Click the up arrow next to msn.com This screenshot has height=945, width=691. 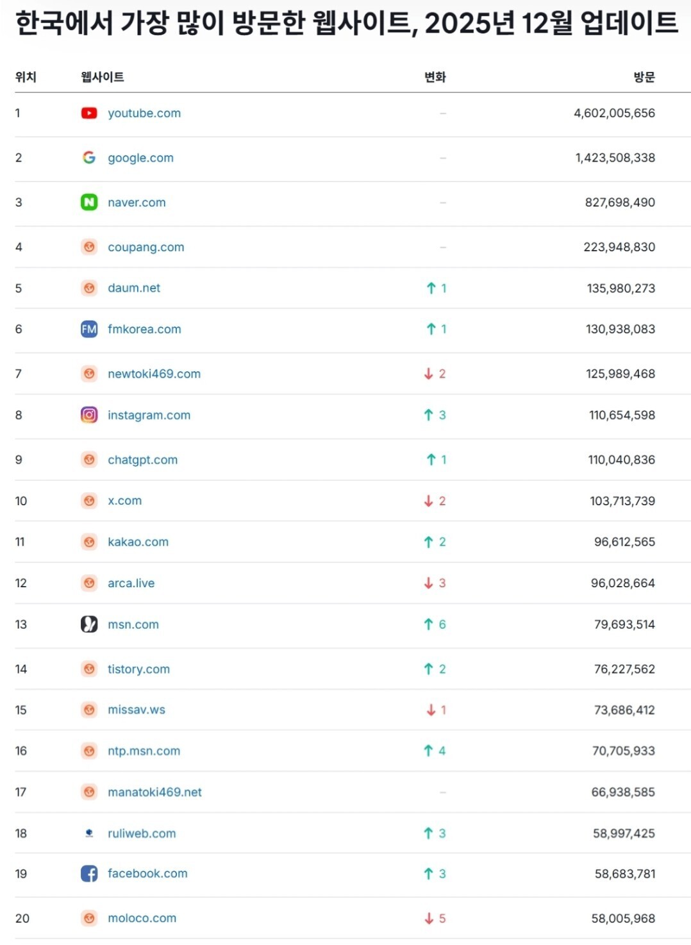(x=429, y=624)
